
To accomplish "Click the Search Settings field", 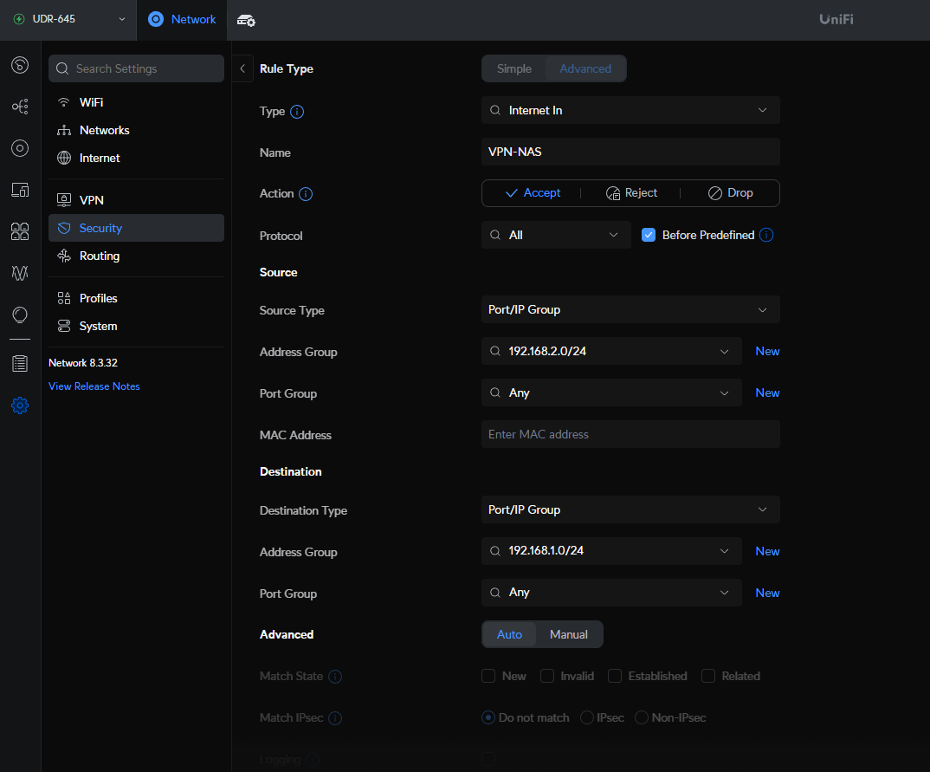I will 137,68.
